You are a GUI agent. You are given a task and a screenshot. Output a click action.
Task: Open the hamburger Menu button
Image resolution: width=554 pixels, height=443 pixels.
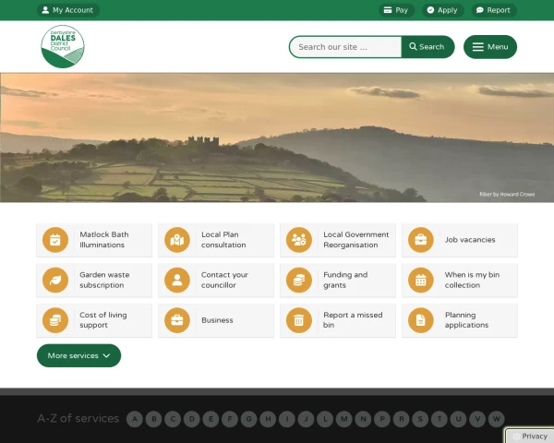click(x=490, y=47)
